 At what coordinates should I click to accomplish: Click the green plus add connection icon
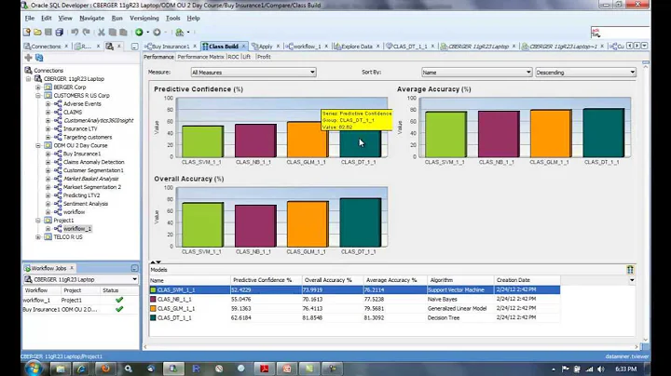pos(28,58)
